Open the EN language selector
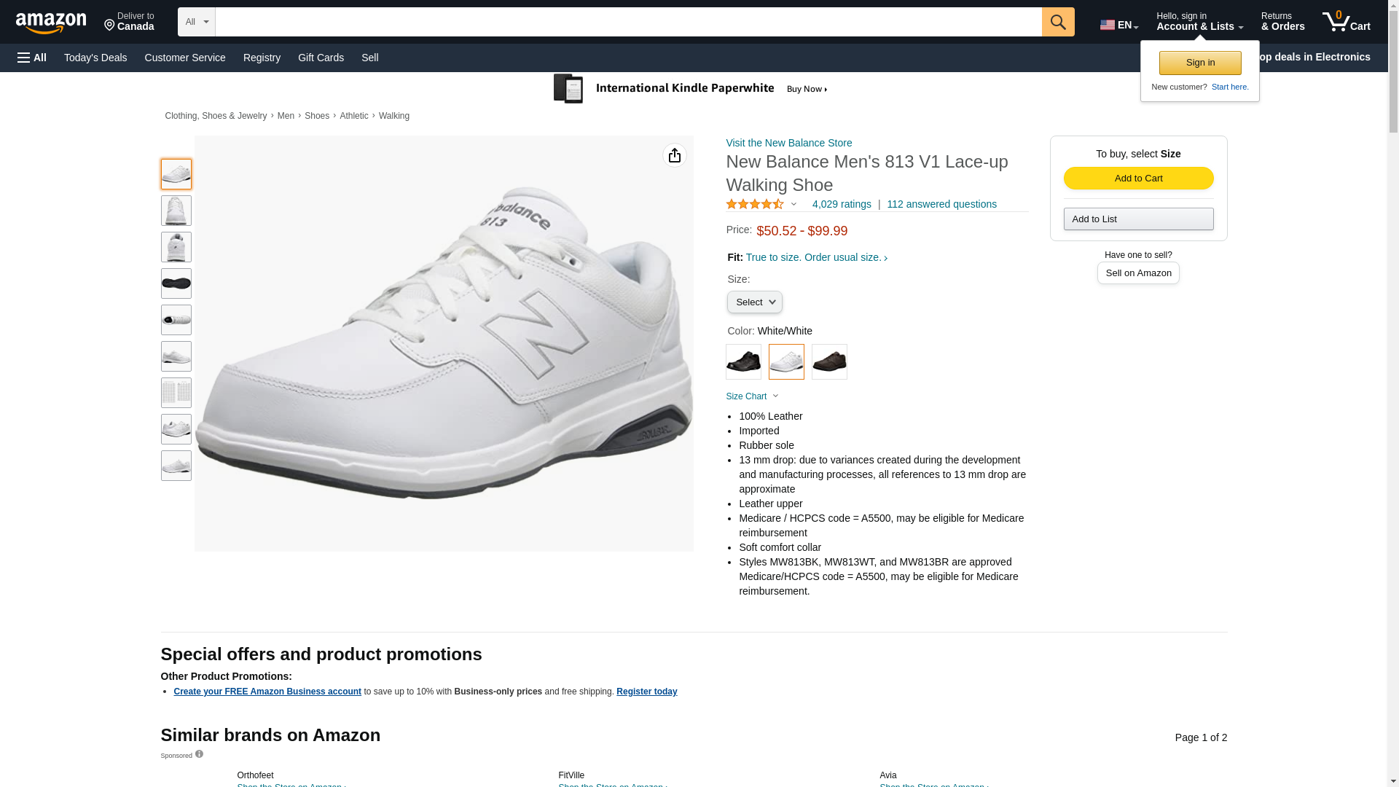 (x=1118, y=25)
